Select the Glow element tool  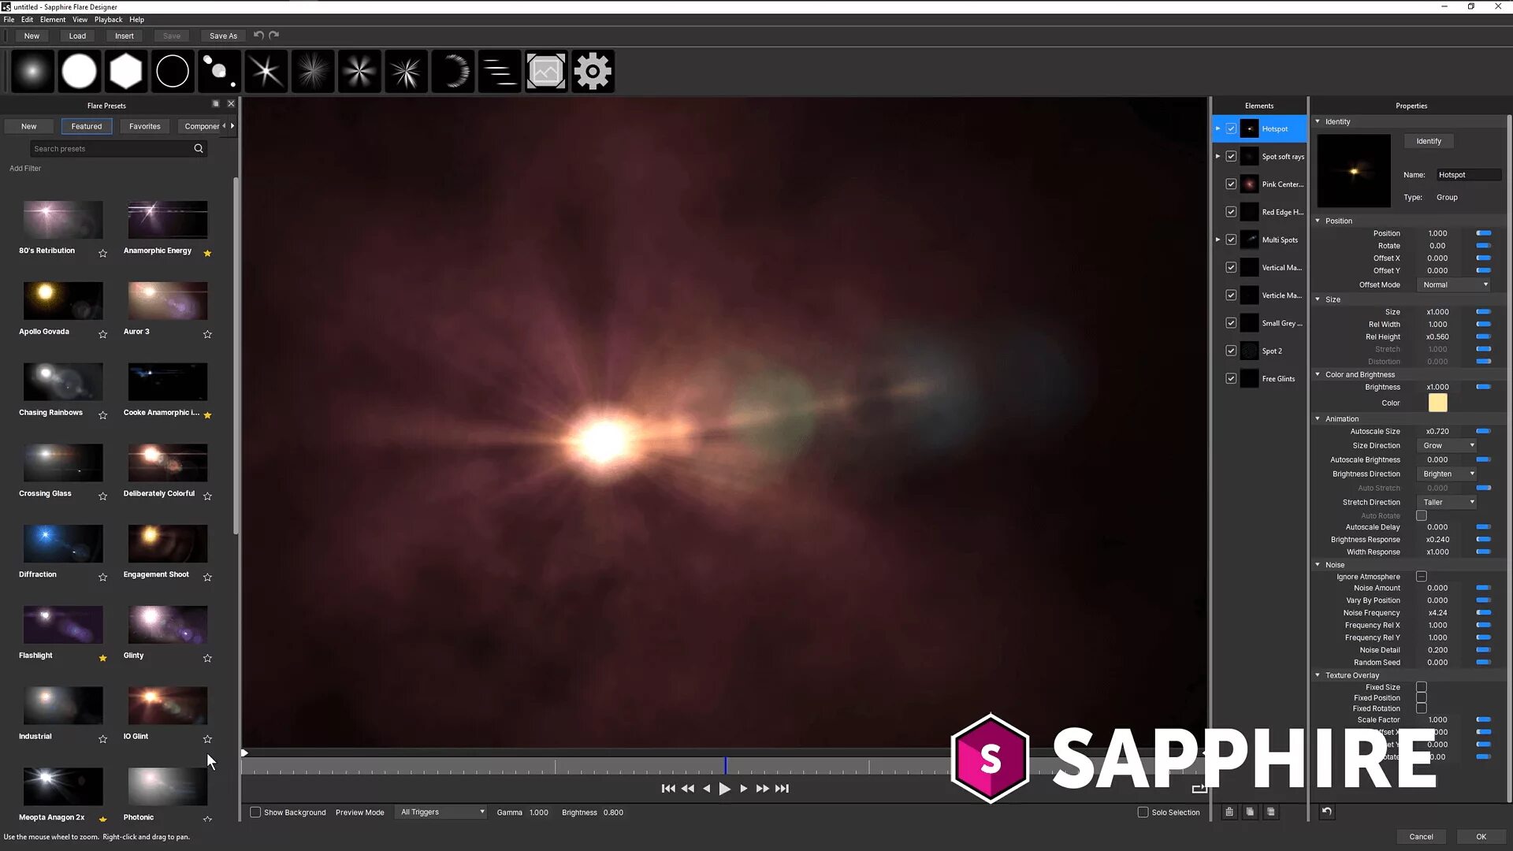coord(32,70)
